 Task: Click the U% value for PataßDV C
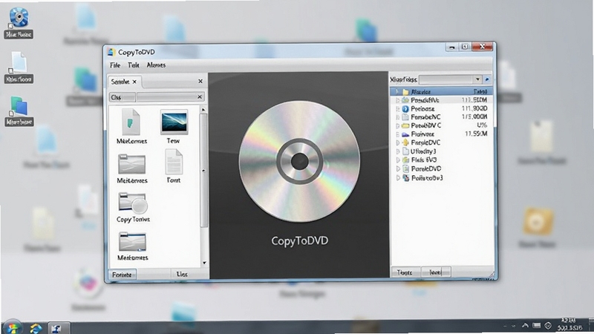point(482,125)
